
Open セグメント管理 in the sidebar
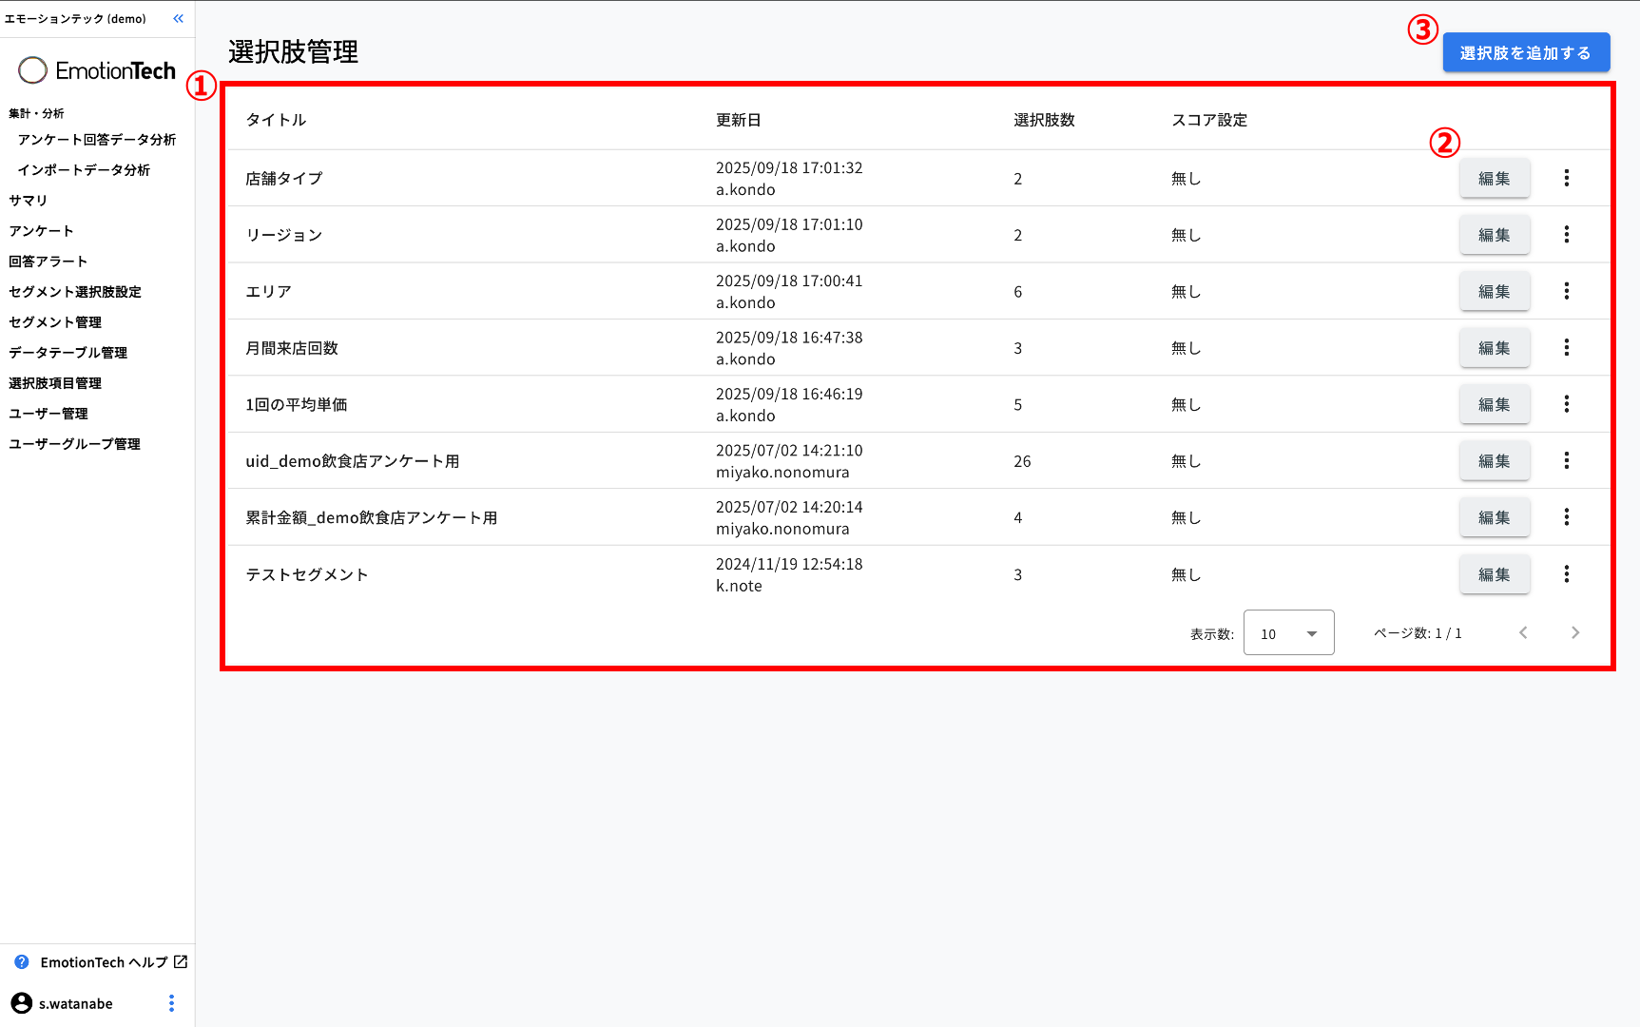click(x=55, y=322)
